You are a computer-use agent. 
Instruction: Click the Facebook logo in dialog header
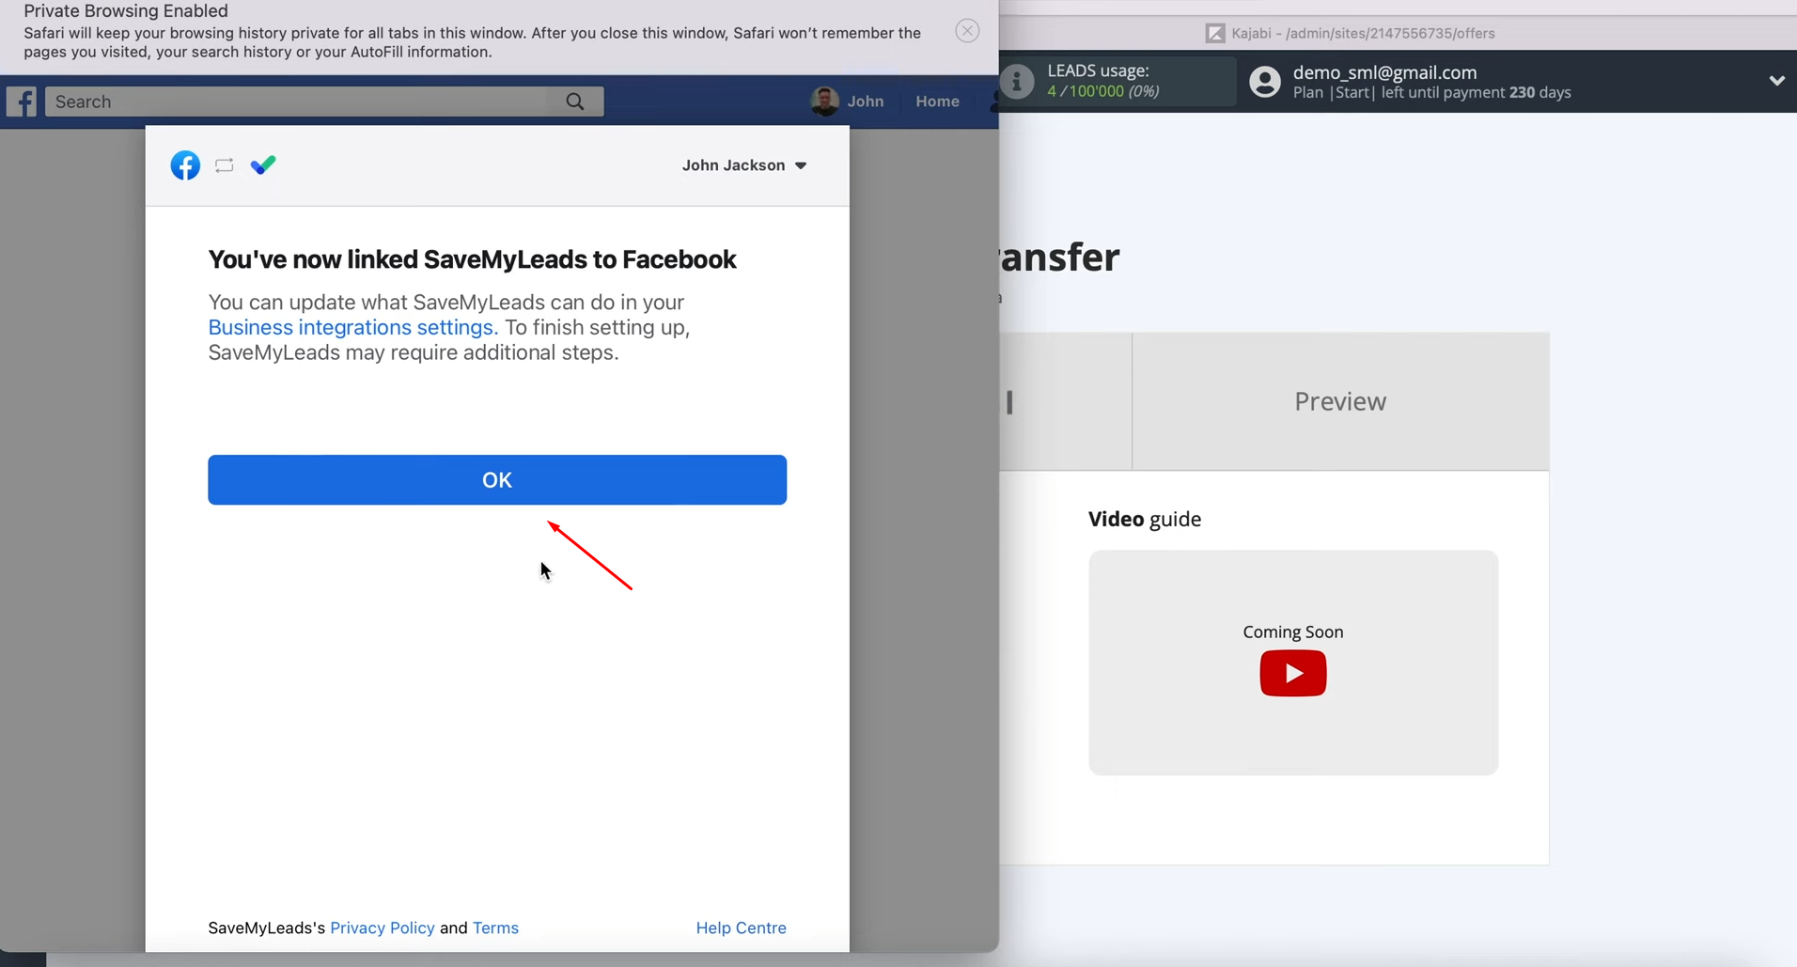pos(185,165)
